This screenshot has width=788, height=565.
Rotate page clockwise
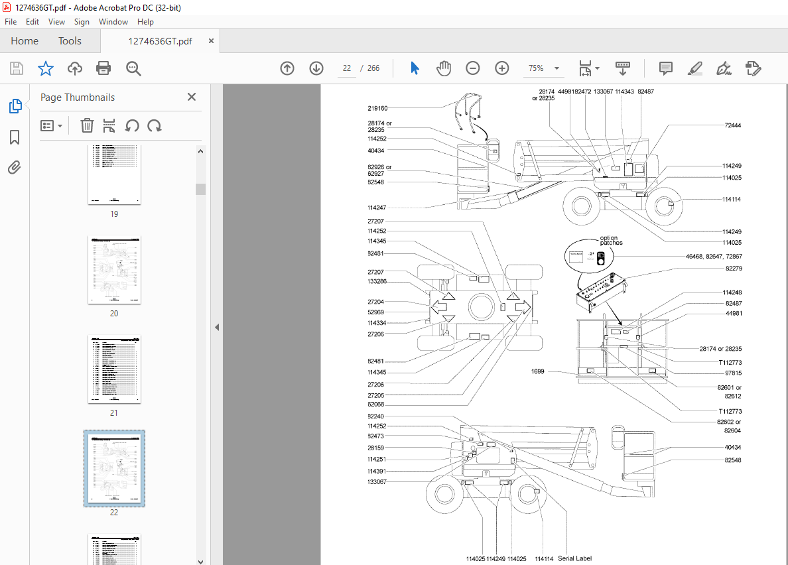[x=155, y=125]
